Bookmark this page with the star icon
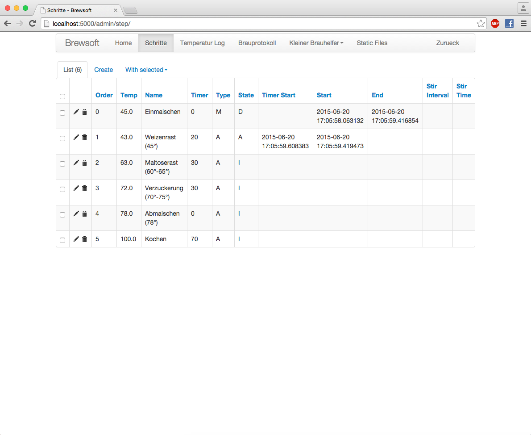531x435 pixels. tap(481, 24)
